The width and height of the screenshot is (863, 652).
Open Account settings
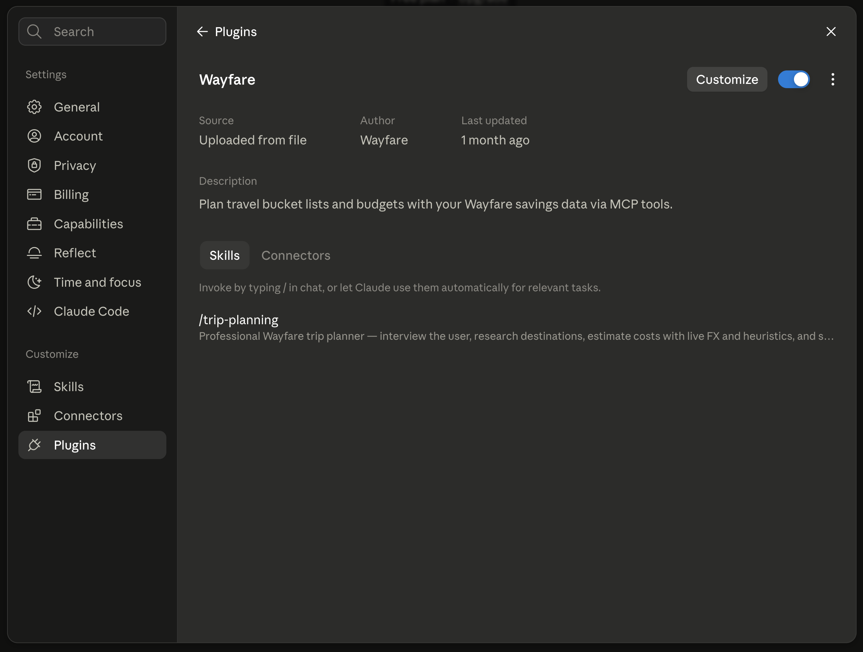click(92, 136)
